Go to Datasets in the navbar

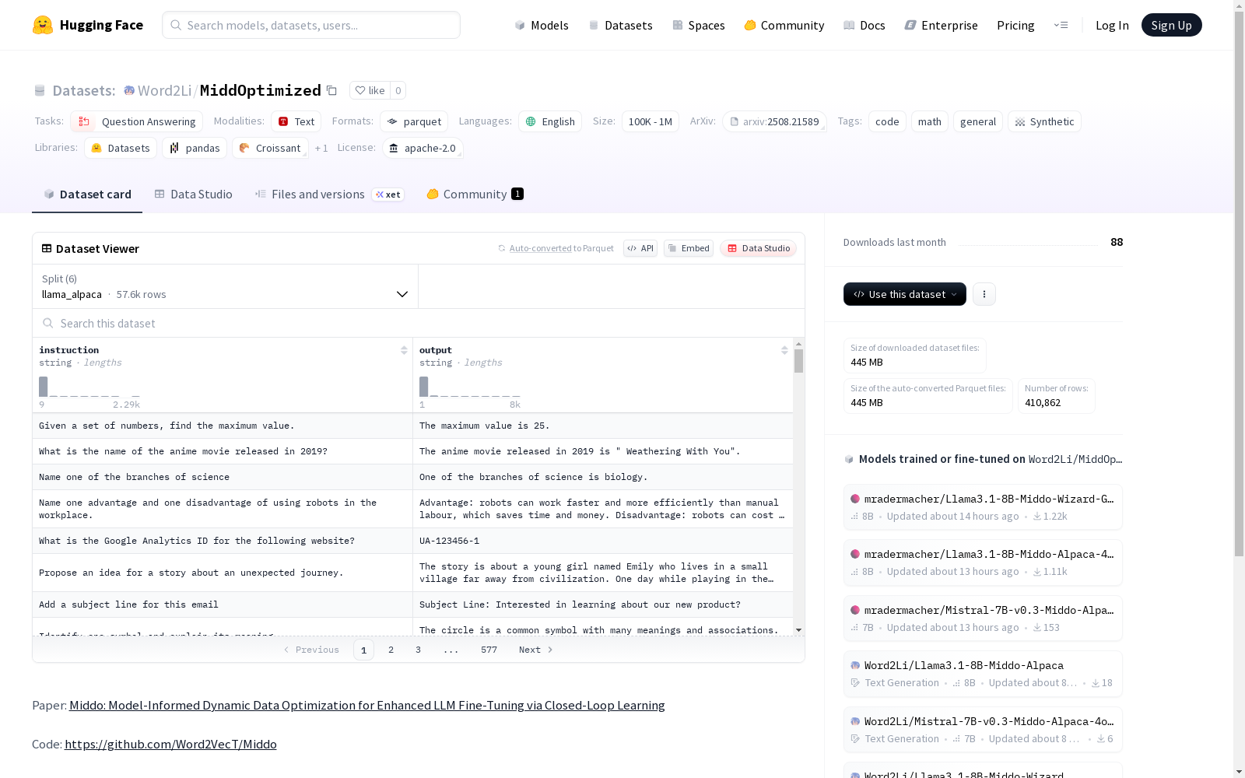click(x=620, y=25)
